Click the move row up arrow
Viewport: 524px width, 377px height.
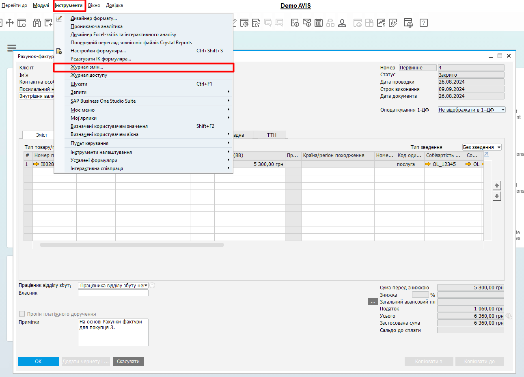pos(496,185)
